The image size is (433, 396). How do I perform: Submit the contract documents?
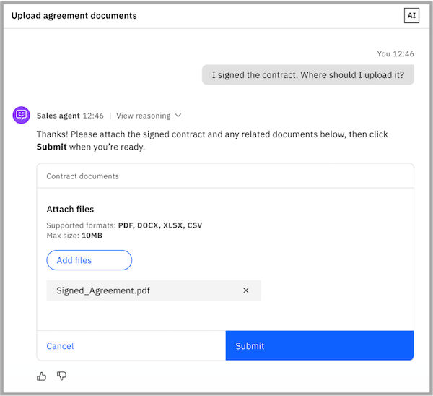(320, 345)
